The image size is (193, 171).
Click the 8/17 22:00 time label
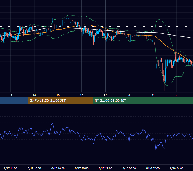[105, 168]
